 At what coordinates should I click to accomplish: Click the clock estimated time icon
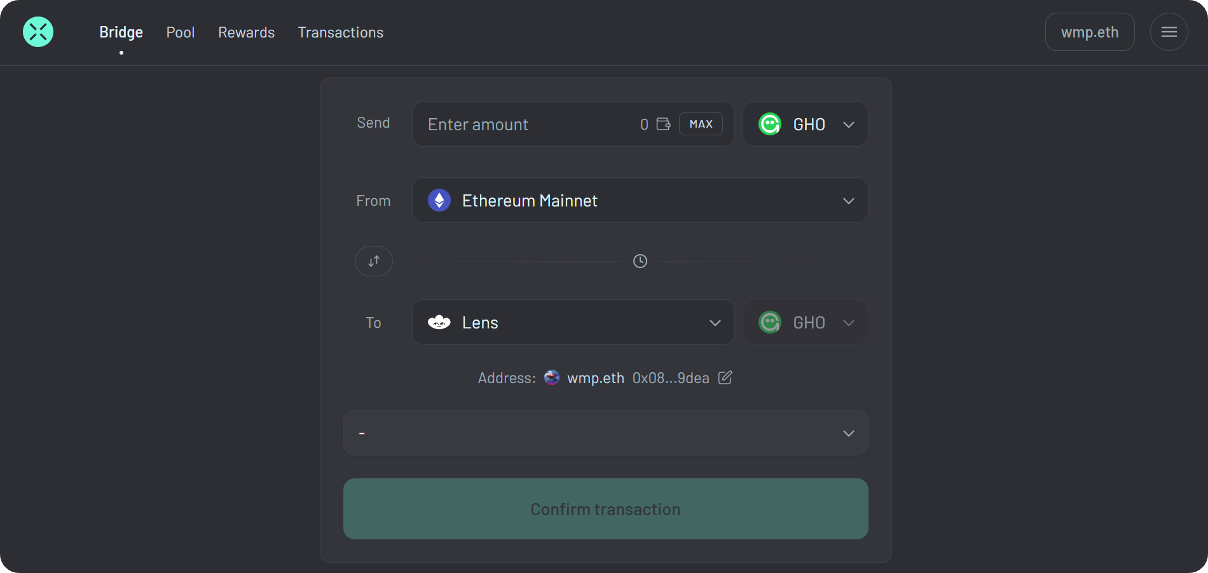pos(640,261)
